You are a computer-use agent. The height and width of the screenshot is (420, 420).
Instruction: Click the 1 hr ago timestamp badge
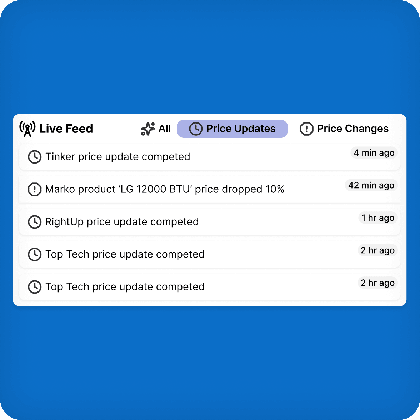(378, 218)
